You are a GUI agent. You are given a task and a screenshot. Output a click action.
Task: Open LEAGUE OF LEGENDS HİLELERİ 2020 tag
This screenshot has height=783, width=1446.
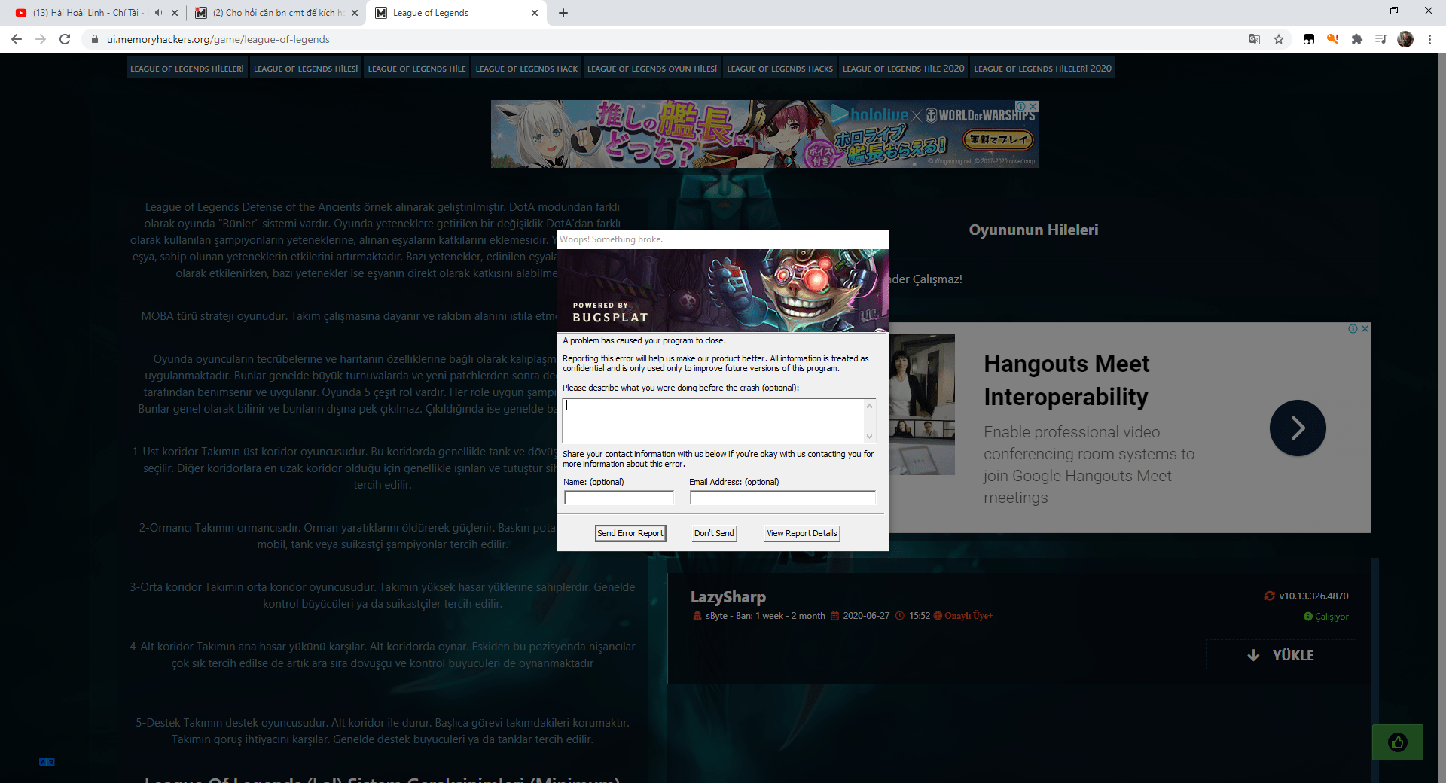pyautogui.click(x=1042, y=69)
